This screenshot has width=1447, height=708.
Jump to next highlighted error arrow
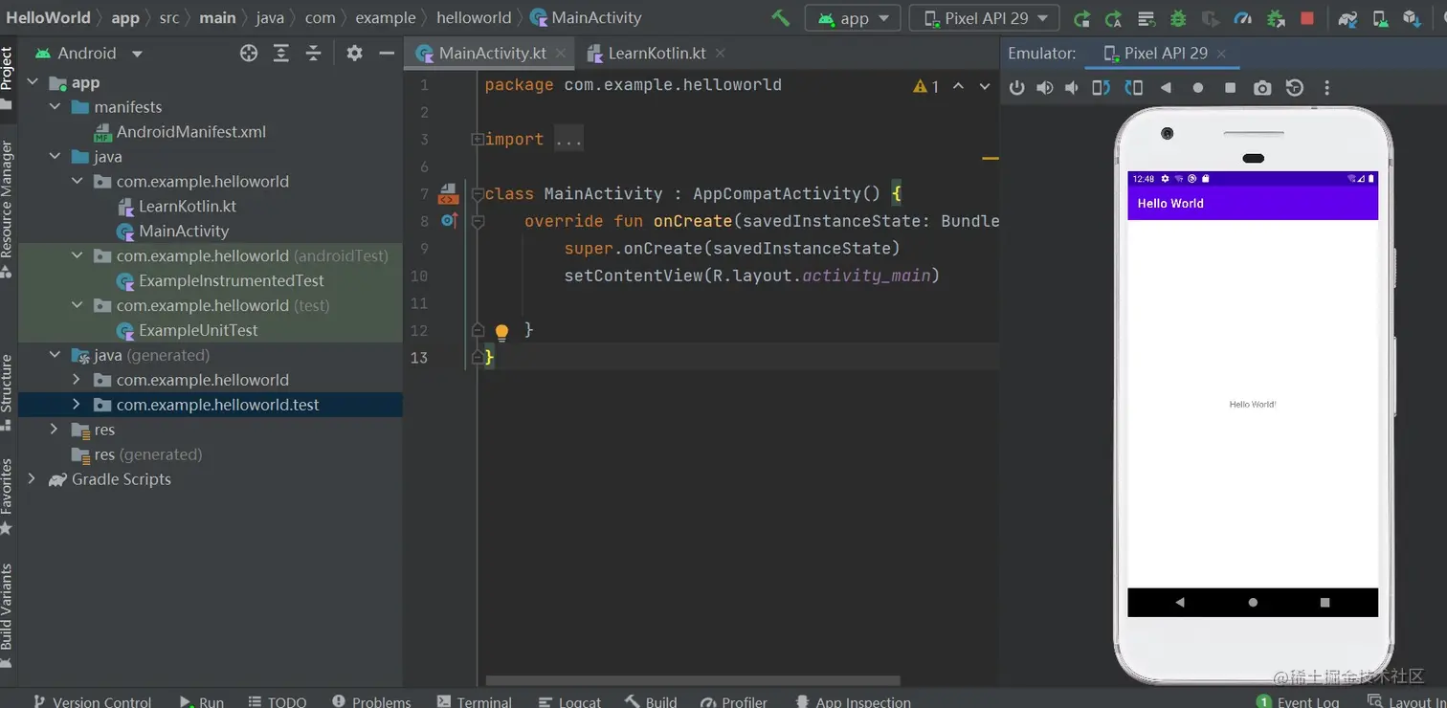tap(985, 86)
